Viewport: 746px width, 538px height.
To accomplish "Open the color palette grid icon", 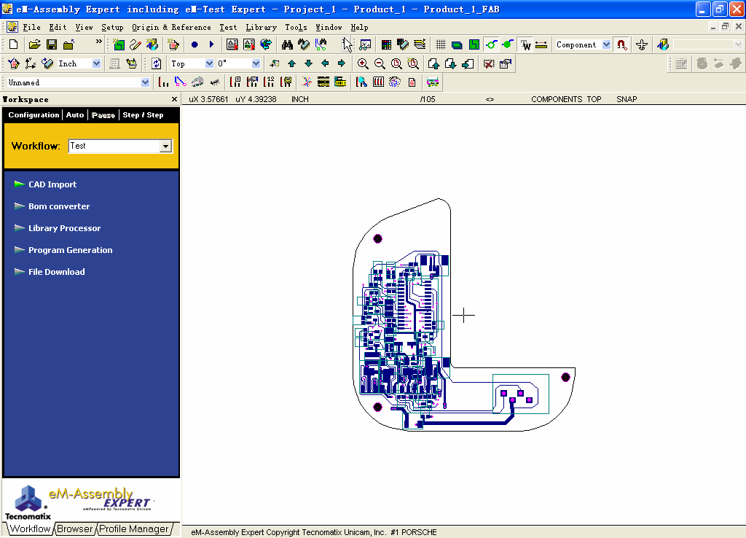I will point(386,44).
